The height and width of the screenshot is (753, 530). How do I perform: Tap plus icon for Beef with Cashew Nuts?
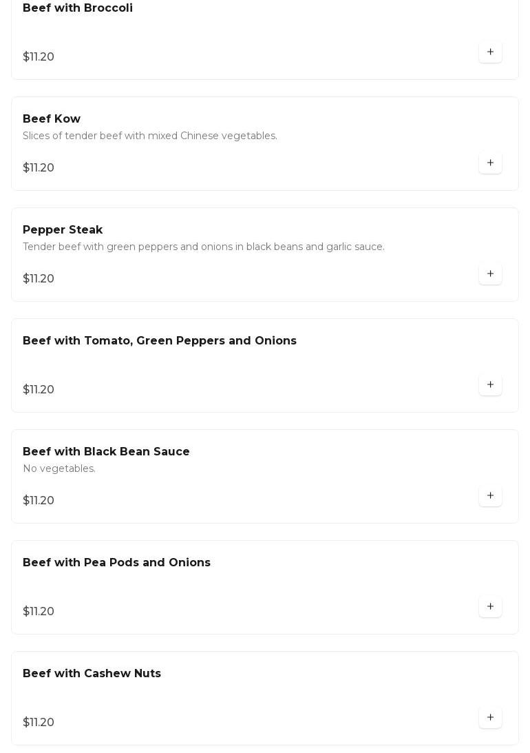click(490, 718)
